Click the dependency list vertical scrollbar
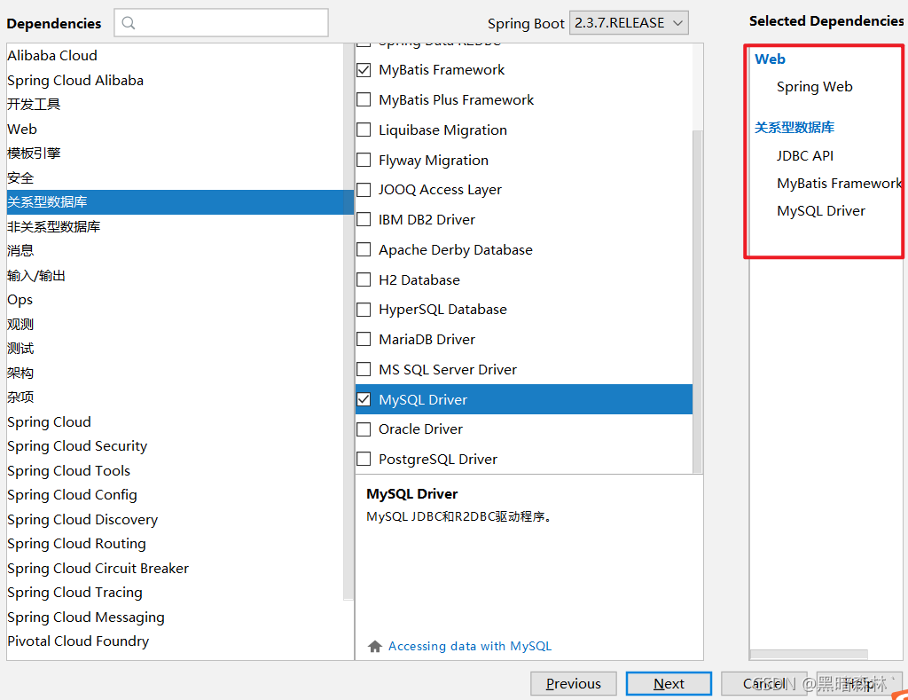The image size is (908, 700). 697,302
